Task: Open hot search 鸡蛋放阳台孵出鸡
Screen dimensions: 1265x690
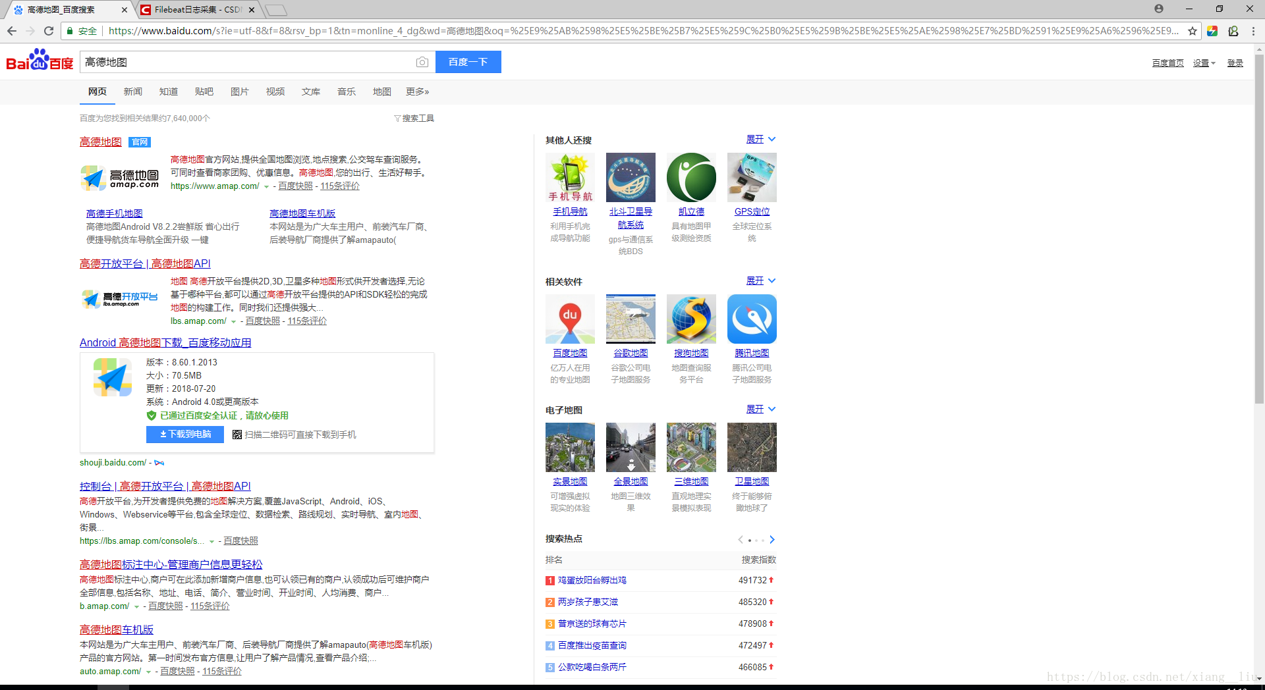Action: click(592, 580)
